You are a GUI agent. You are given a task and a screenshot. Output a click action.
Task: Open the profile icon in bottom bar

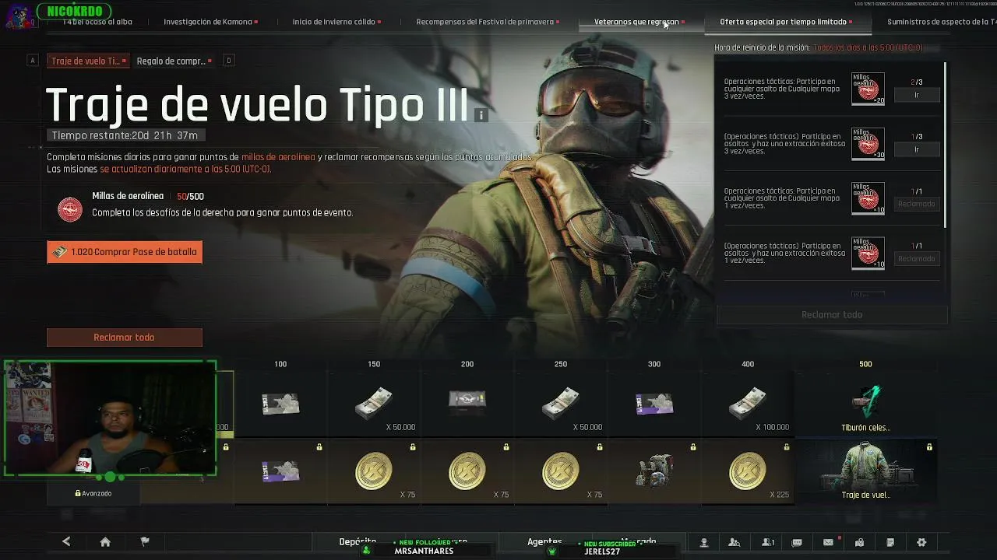point(703,542)
